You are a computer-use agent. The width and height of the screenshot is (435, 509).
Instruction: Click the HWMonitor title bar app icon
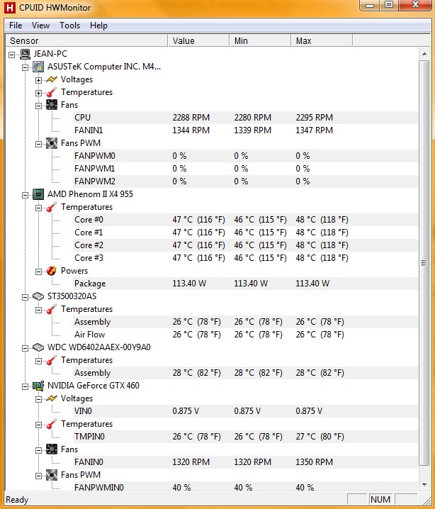(10, 8)
